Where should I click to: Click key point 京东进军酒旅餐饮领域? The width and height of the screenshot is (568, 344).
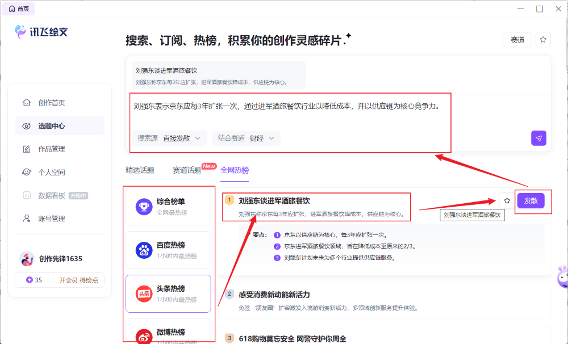coord(350,246)
